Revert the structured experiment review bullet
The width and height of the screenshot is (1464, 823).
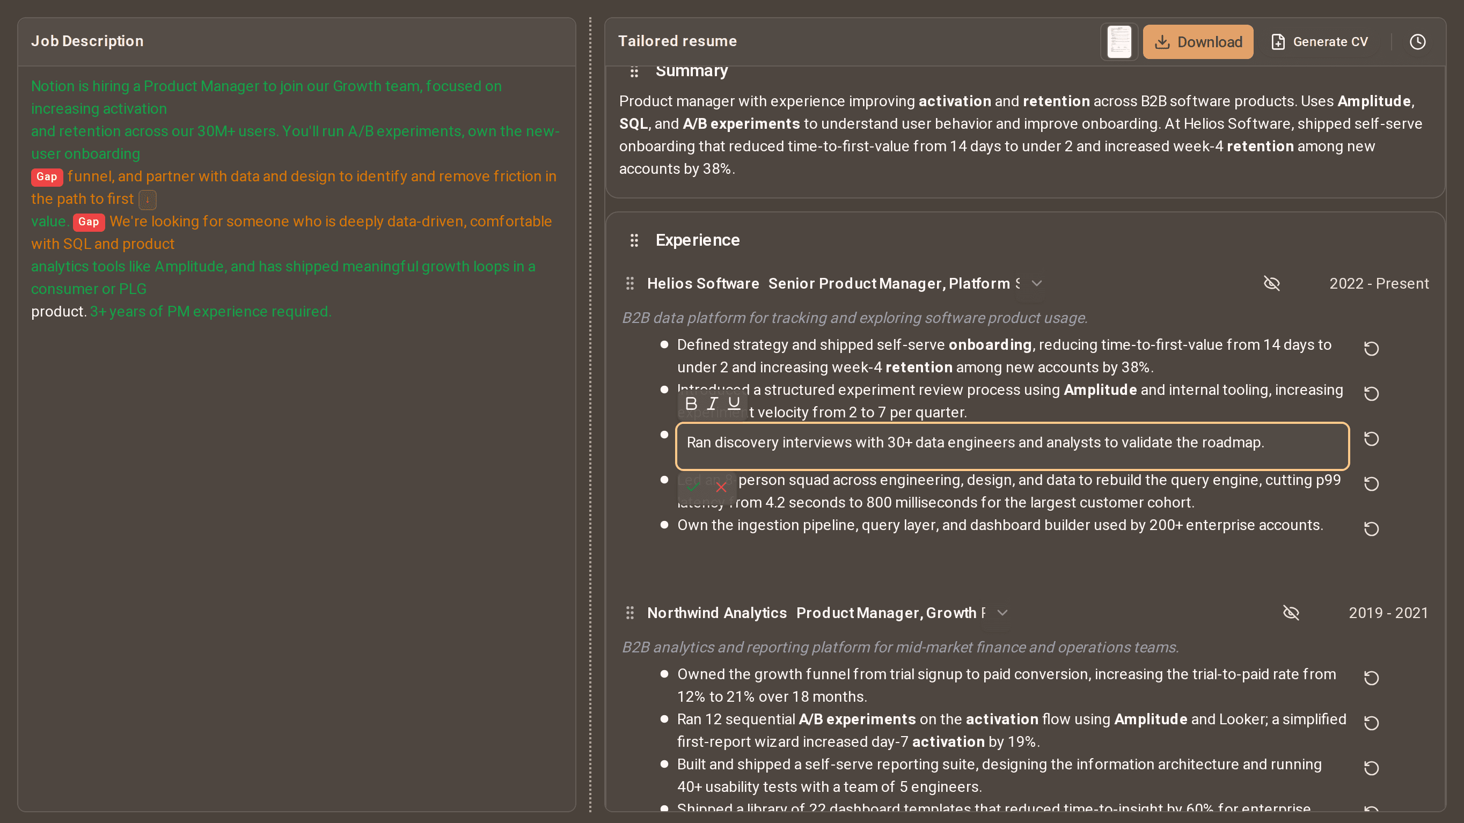1371,393
